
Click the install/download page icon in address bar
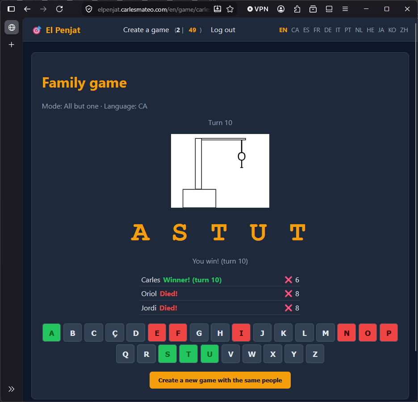tap(217, 9)
